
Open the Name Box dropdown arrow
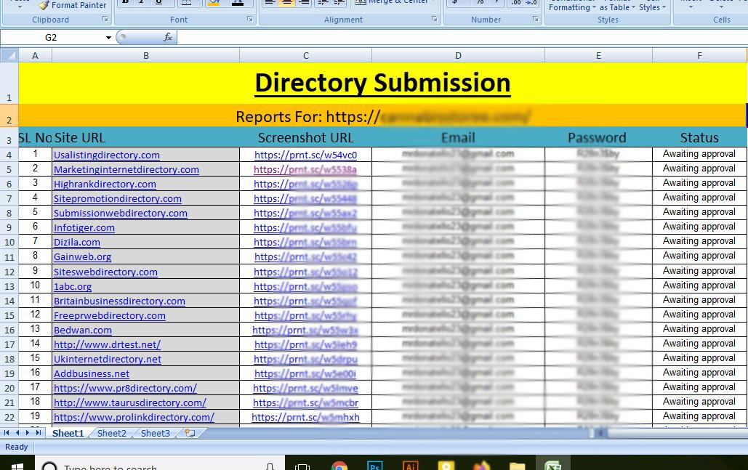[109, 36]
